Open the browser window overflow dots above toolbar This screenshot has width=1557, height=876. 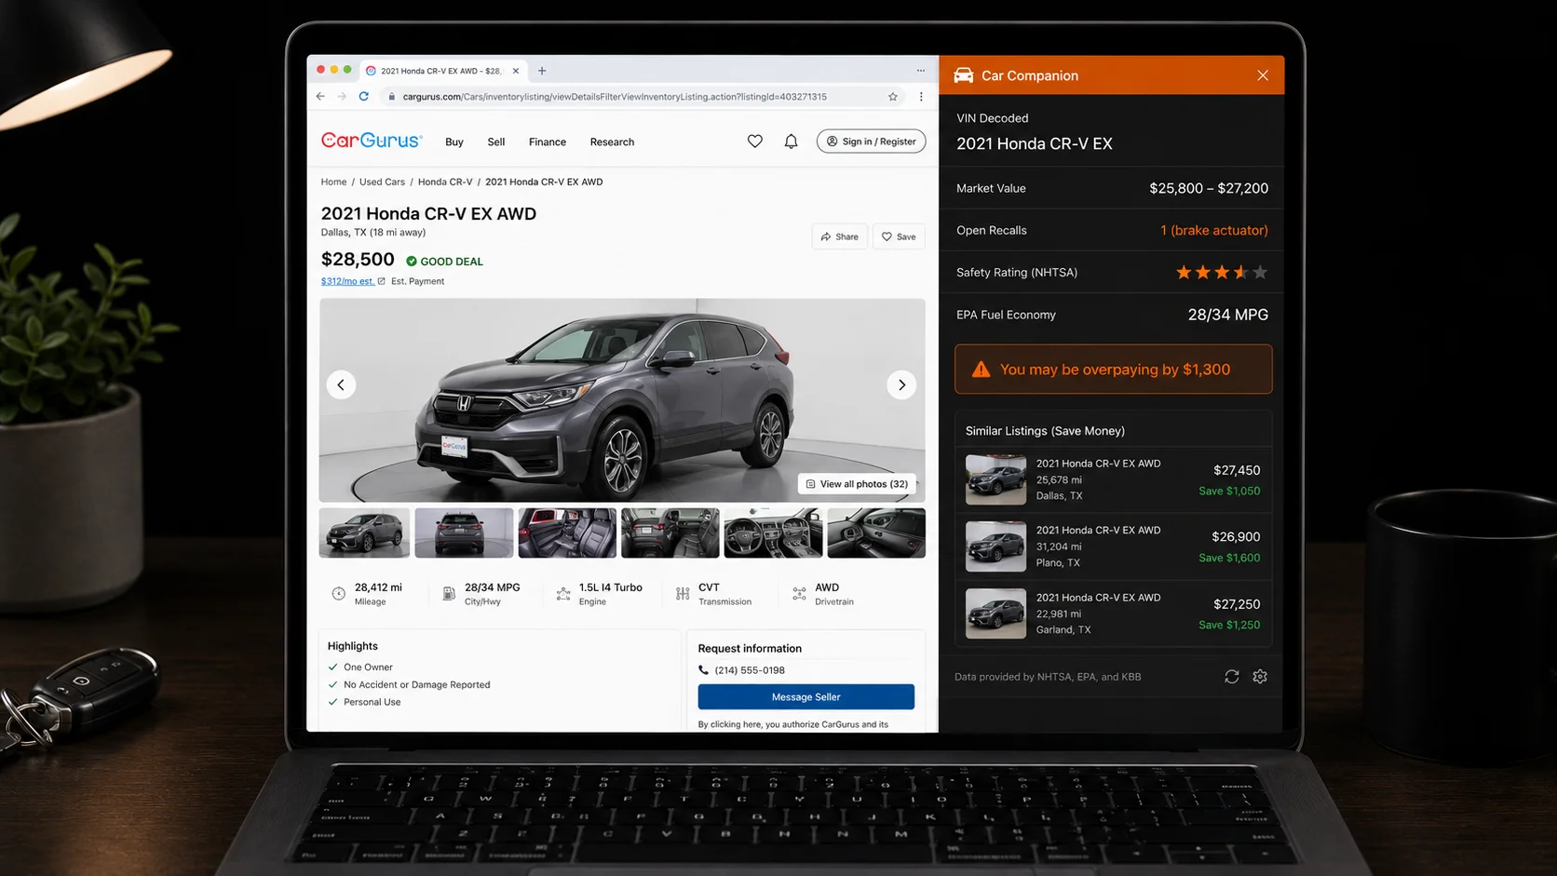[921, 71]
